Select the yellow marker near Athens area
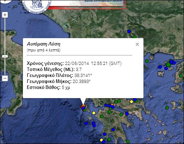This screenshot has width=184, height=144. coord(131,102)
